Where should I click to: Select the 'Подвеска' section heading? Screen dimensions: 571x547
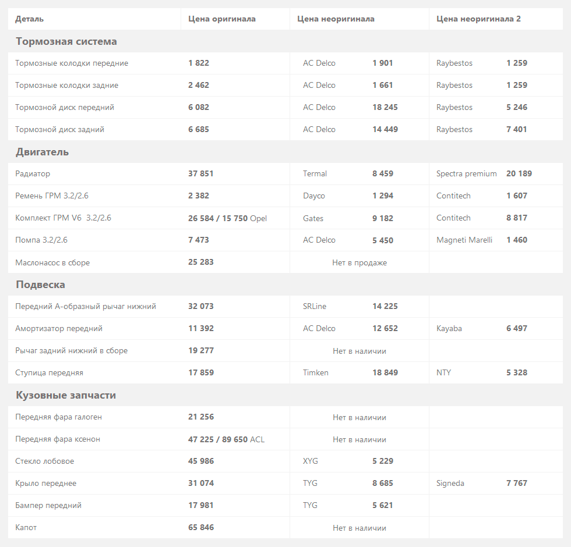point(40,285)
